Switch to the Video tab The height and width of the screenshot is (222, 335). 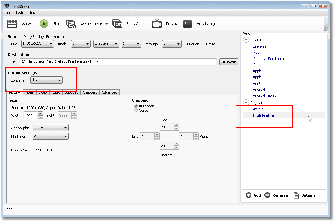pos(43,92)
